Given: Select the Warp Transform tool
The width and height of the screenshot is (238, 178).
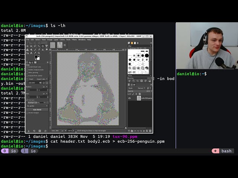Looking at the screenshot, I should click(27, 50).
